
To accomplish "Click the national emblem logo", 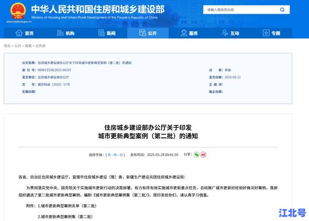I will (18, 11).
